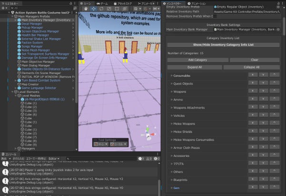Remove the Vehicles category with x button
The image size is (286, 196).
click(253, 115)
